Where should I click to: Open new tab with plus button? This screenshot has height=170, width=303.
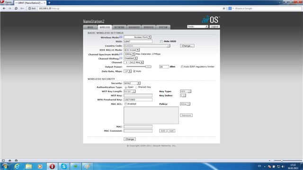(x=49, y=3)
